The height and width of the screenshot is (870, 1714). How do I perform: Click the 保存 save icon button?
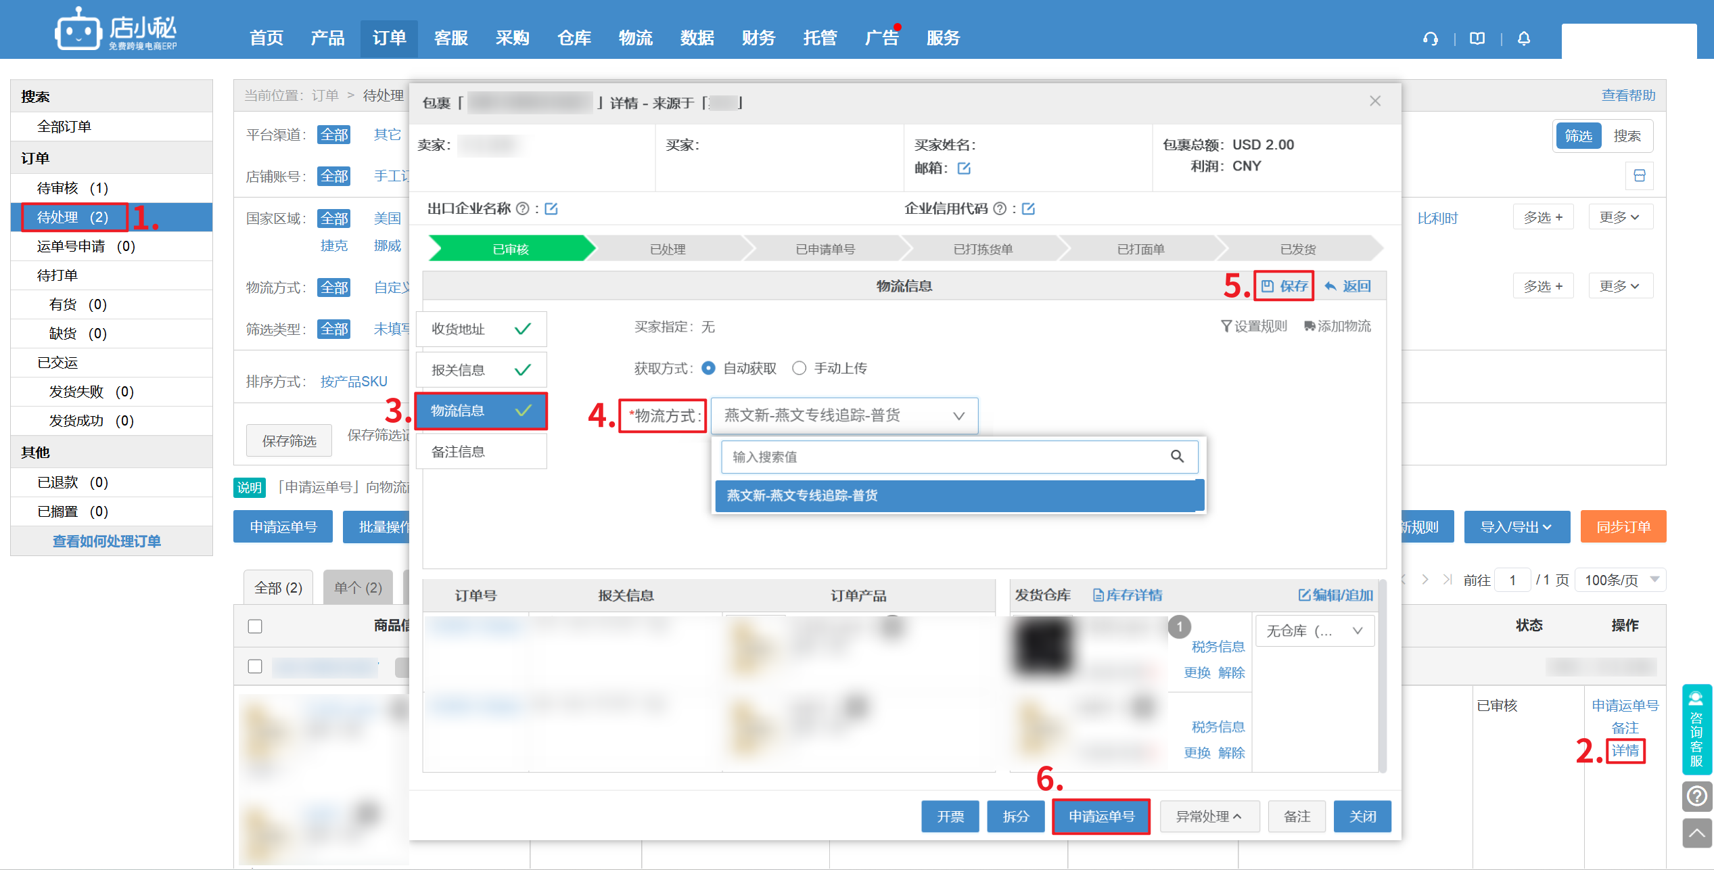[1284, 286]
